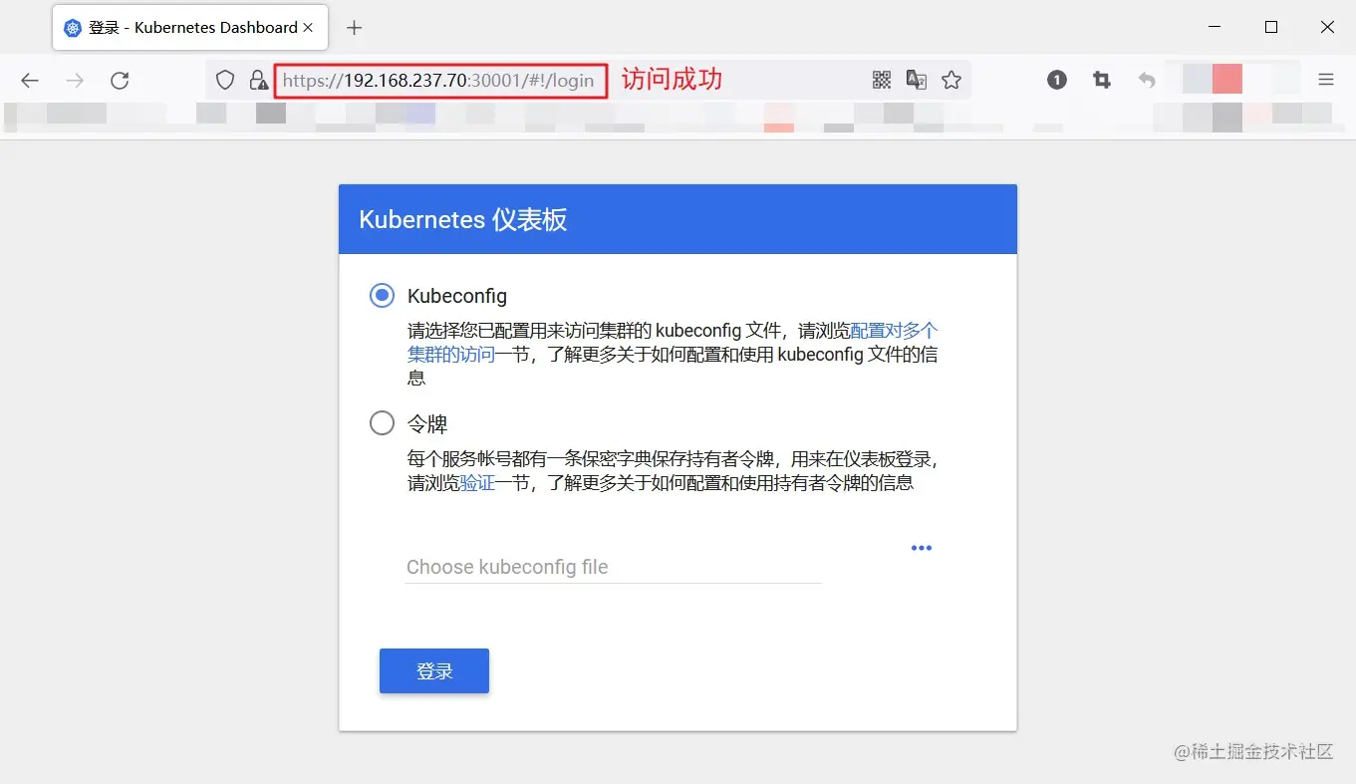
Task: Open the padlock site security info
Action: pos(258,81)
